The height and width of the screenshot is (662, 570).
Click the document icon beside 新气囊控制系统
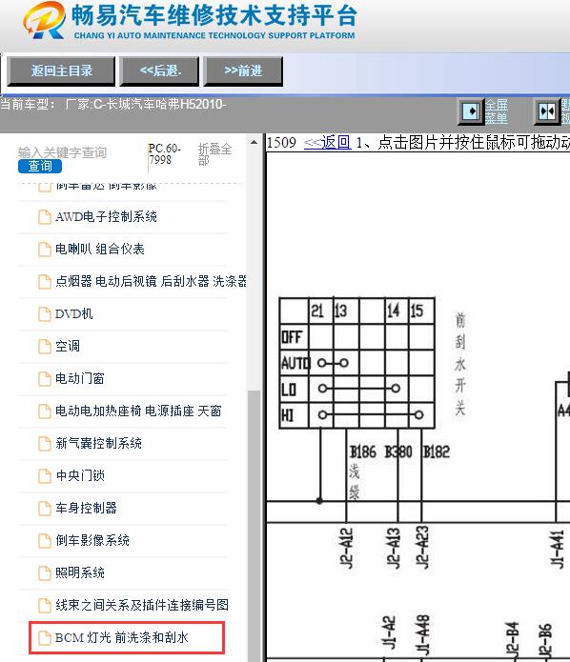45,443
